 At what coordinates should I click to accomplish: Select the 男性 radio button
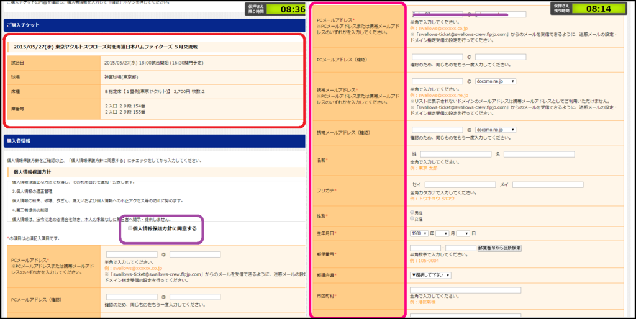412,212
